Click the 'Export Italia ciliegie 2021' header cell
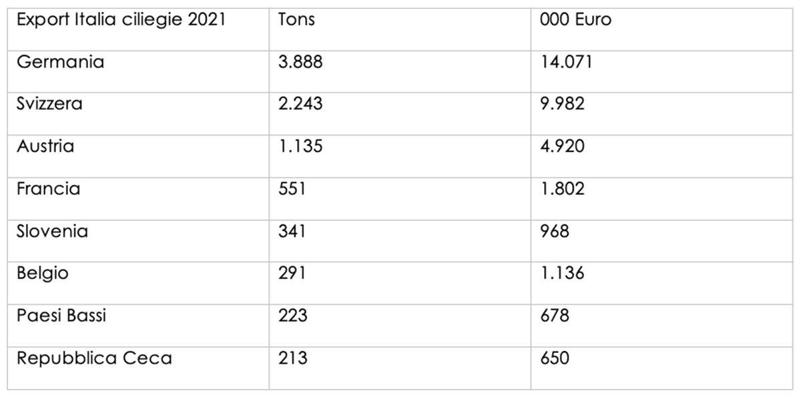This screenshot has height=397, width=801. point(139,29)
